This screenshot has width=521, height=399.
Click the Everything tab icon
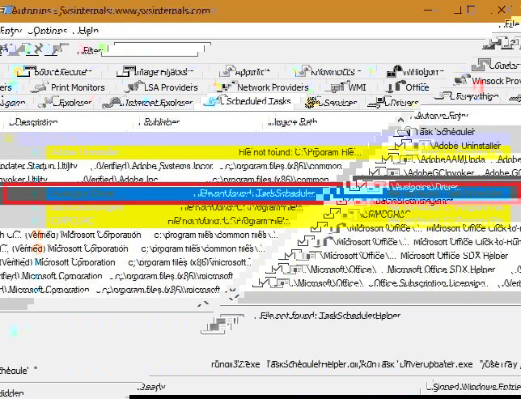445,96
